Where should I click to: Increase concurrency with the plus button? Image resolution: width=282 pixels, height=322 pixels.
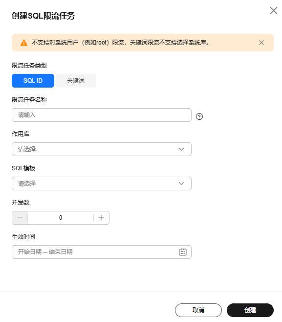(101, 218)
